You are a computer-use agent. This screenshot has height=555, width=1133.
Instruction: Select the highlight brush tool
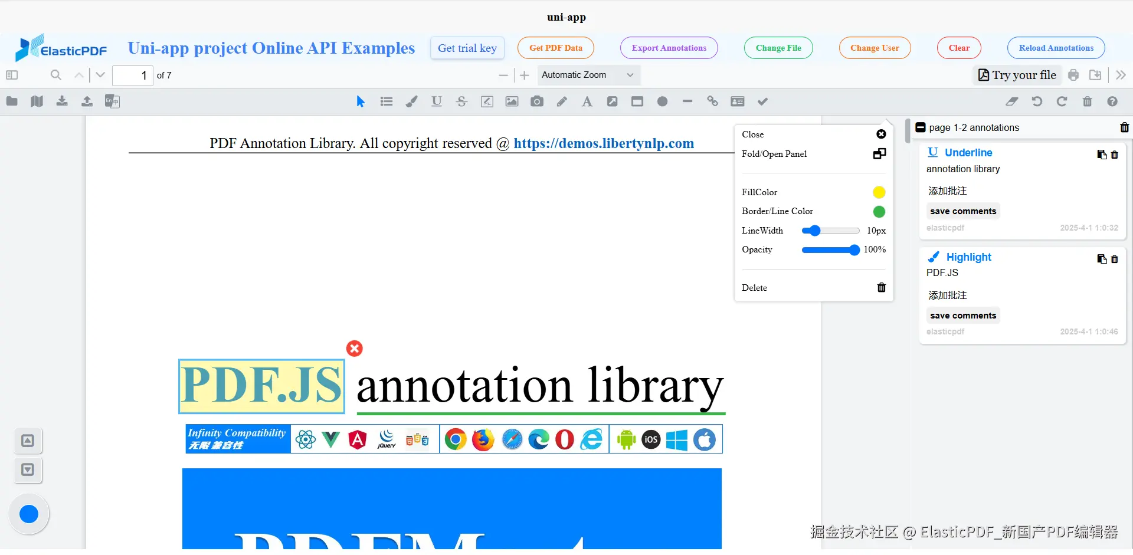(411, 101)
